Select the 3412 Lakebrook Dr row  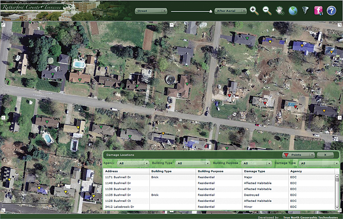tap(219, 207)
